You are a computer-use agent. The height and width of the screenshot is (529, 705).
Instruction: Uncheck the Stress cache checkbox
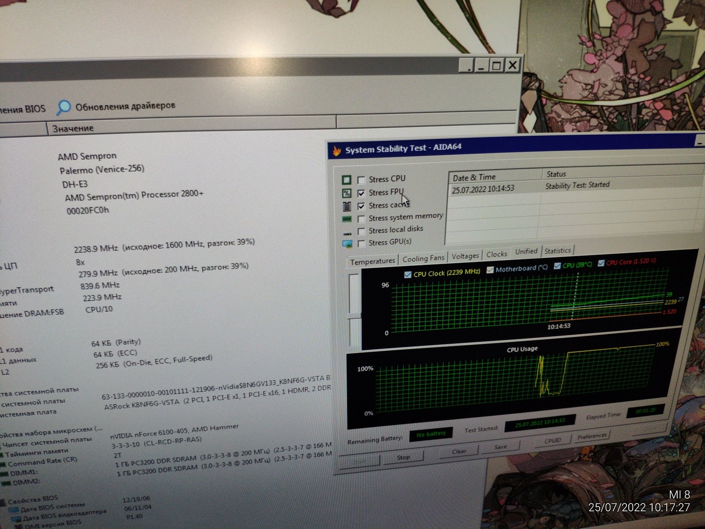361,206
